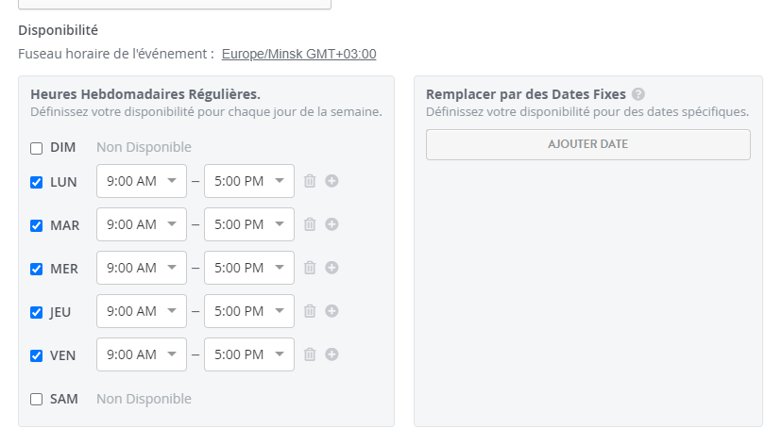The height and width of the screenshot is (428, 782).
Task: Enable the SAM checkbox
Action: 37,399
